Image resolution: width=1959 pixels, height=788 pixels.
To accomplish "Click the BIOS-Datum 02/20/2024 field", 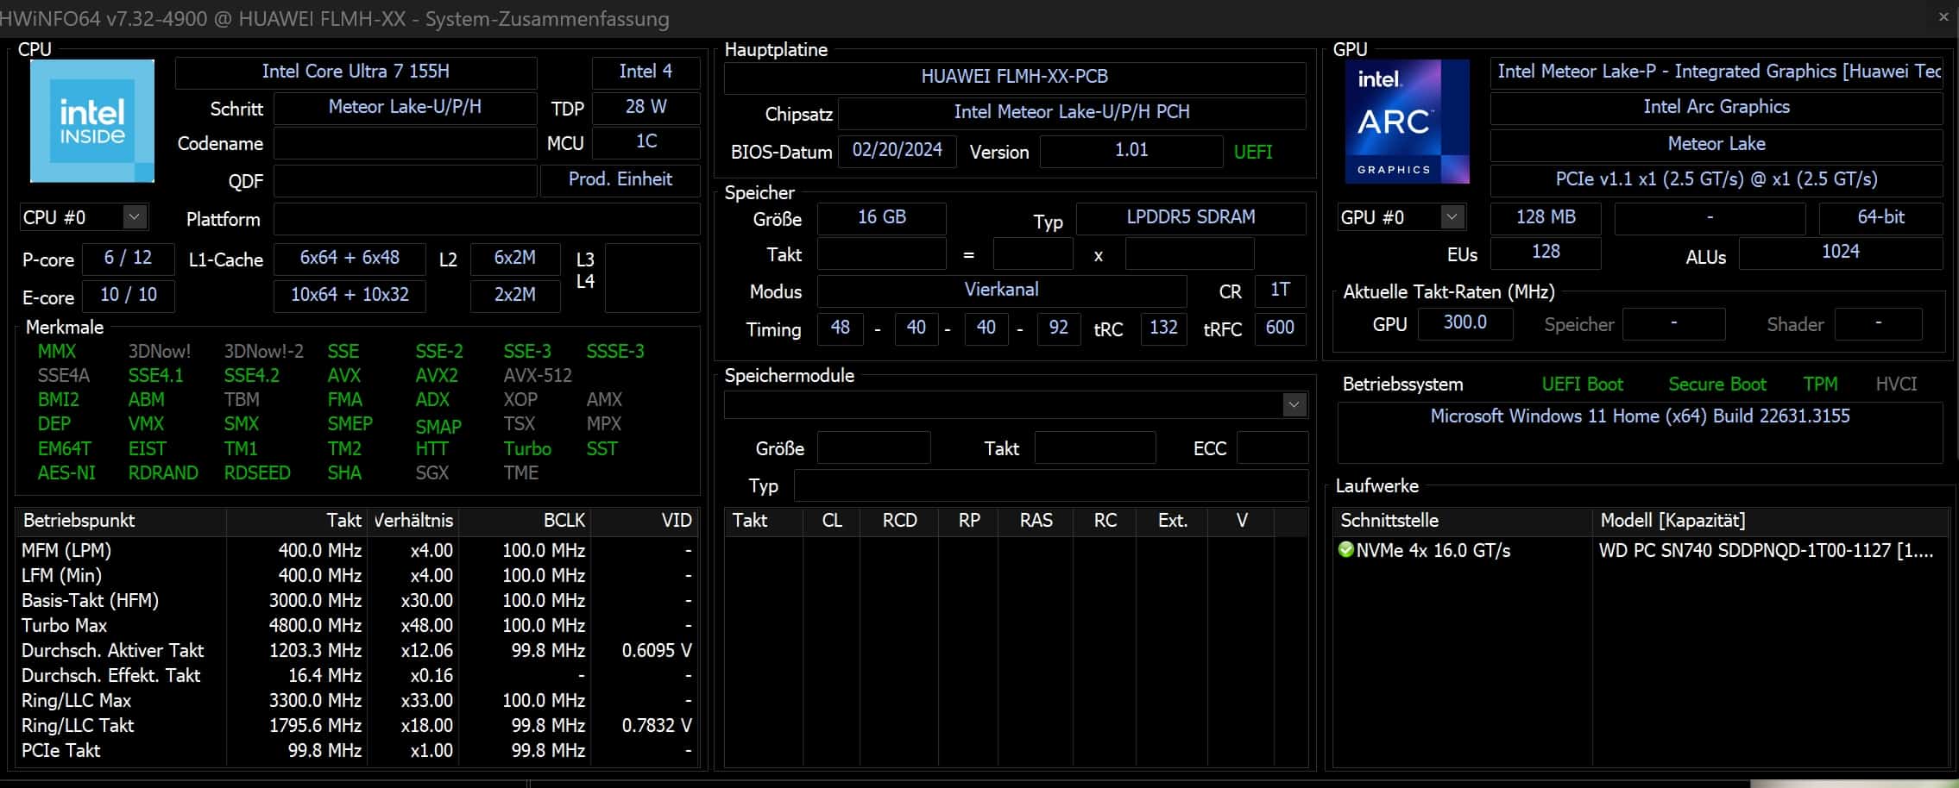I will point(897,151).
